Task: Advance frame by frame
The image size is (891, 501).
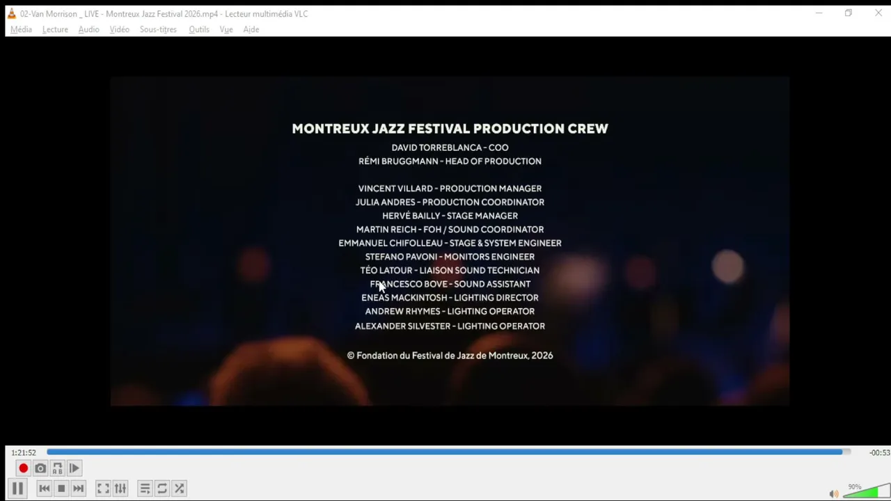Action: point(74,468)
